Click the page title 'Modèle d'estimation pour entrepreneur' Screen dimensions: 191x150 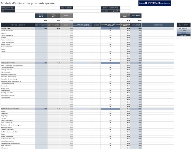29,3
